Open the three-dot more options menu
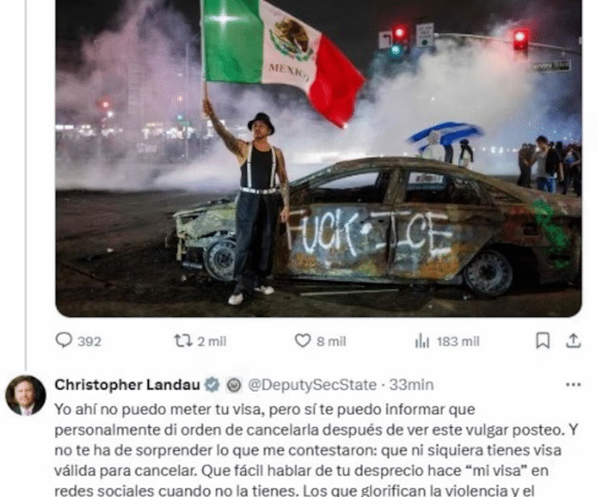The width and height of the screenshot is (598, 497). pyautogui.click(x=573, y=384)
